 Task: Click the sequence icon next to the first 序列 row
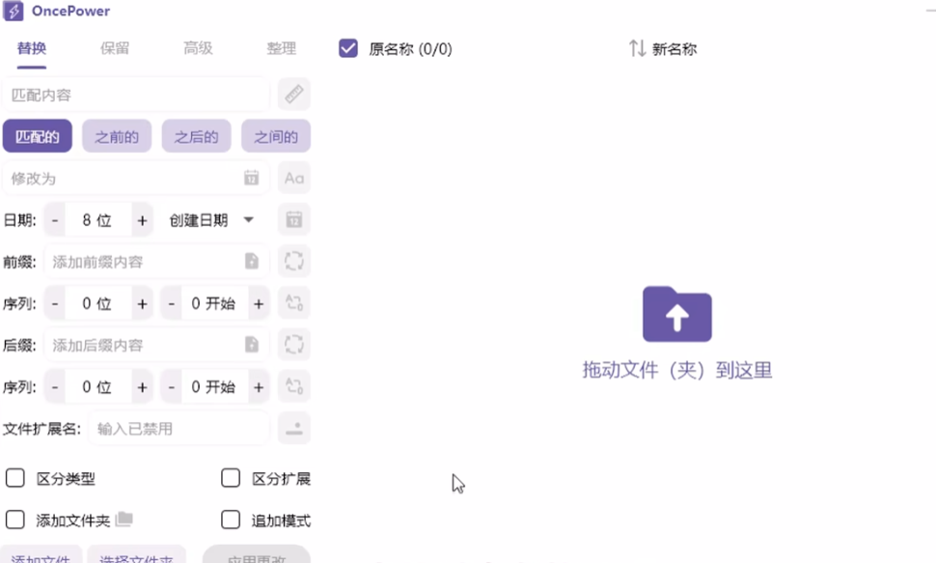click(293, 302)
